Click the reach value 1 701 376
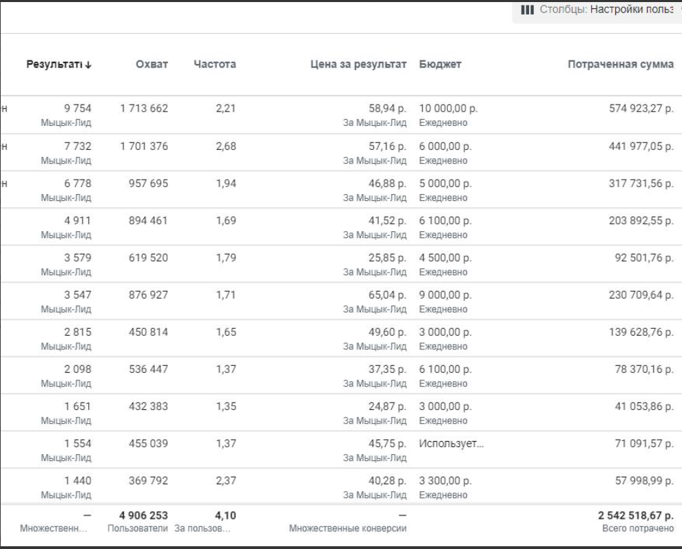Image resolution: width=682 pixels, height=549 pixels. pyautogui.click(x=143, y=145)
